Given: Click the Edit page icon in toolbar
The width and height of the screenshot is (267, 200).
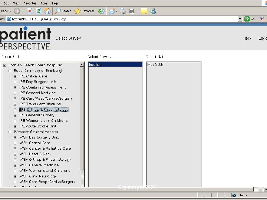Looking at the screenshot, I should coord(132,11).
